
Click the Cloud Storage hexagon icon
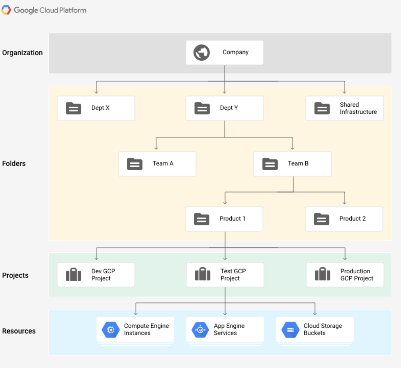click(x=290, y=330)
